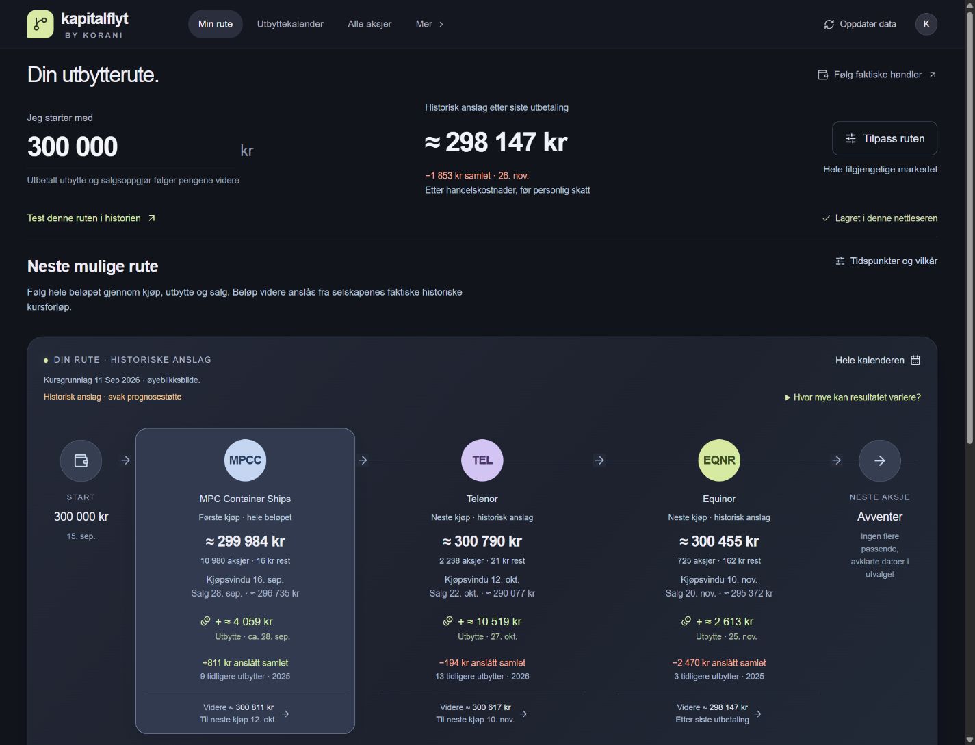The height and width of the screenshot is (745, 975).
Task: Click the external arrow after Følg faktiske handler
Action: (x=933, y=75)
